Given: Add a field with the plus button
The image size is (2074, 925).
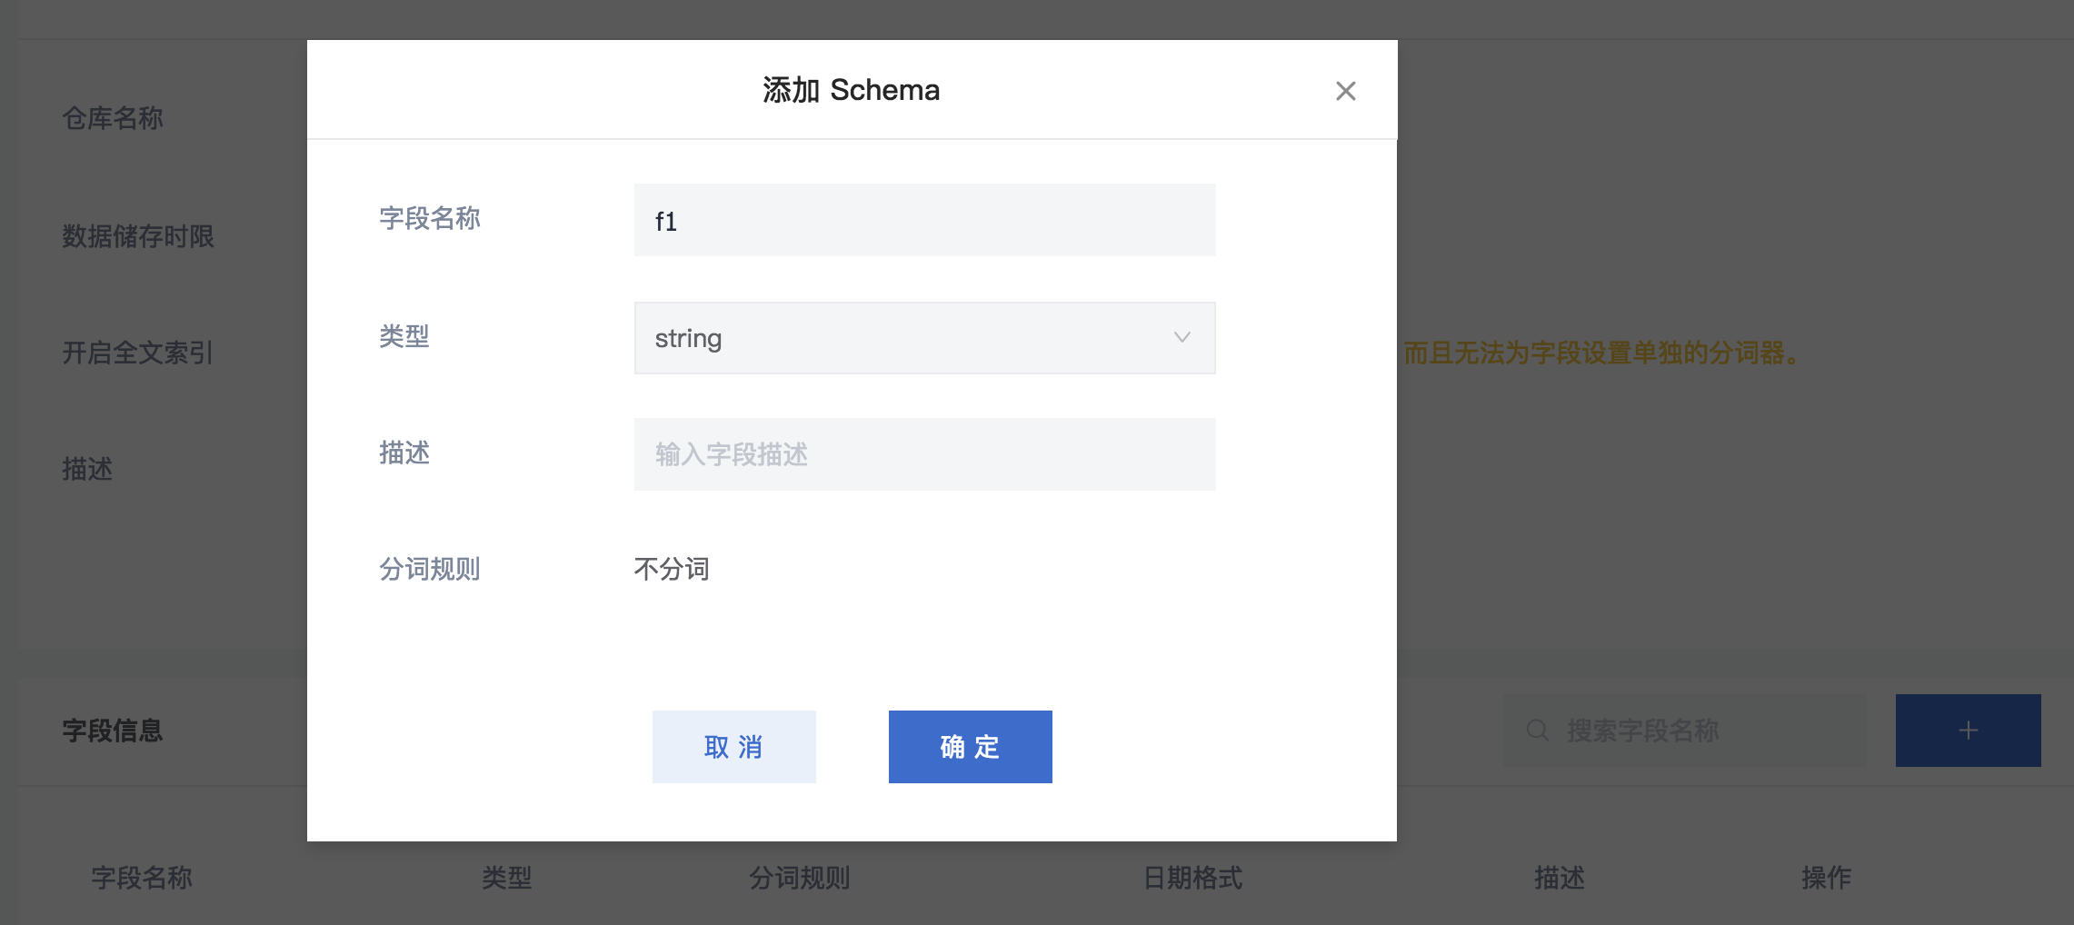Looking at the screenshot, I should coord(1968,731).
